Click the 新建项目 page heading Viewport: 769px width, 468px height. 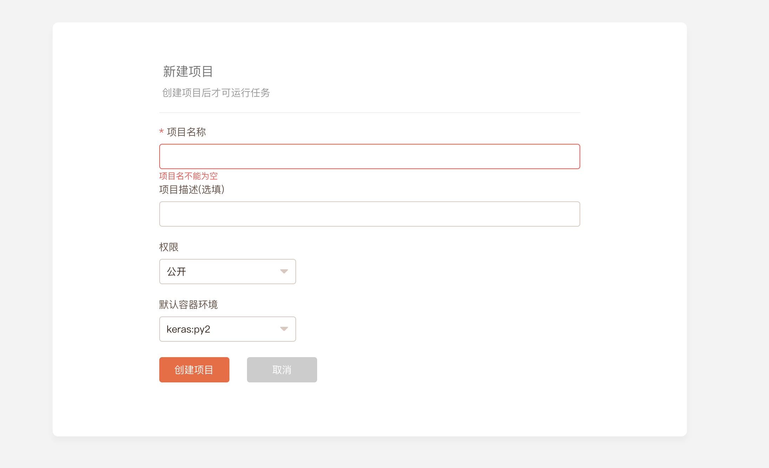(188, 72)
